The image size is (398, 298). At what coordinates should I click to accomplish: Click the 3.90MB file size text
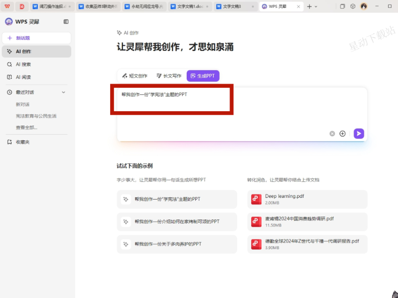(272, 248)
